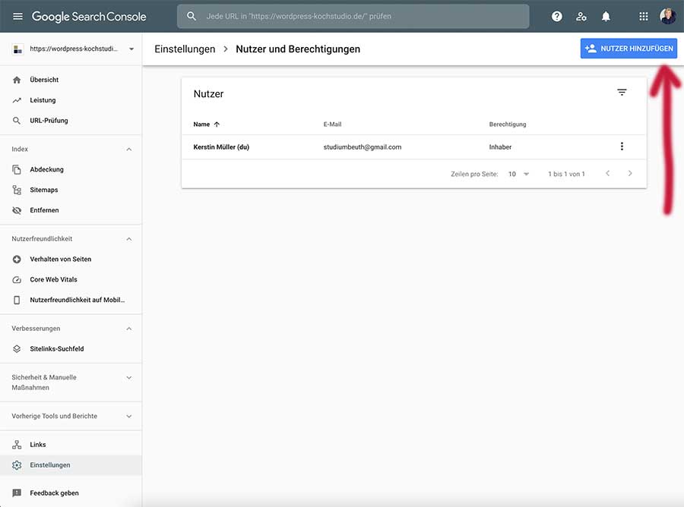This screenshot has height=507, width=684.
Task: Open the overflow menu for Kerstin Müller
Action: pos(622,146)
